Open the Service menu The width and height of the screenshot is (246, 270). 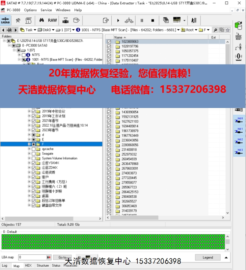coord(46,10)
